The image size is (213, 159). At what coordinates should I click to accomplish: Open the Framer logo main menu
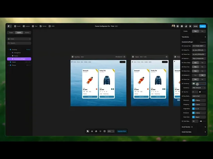tap(9, 26)
